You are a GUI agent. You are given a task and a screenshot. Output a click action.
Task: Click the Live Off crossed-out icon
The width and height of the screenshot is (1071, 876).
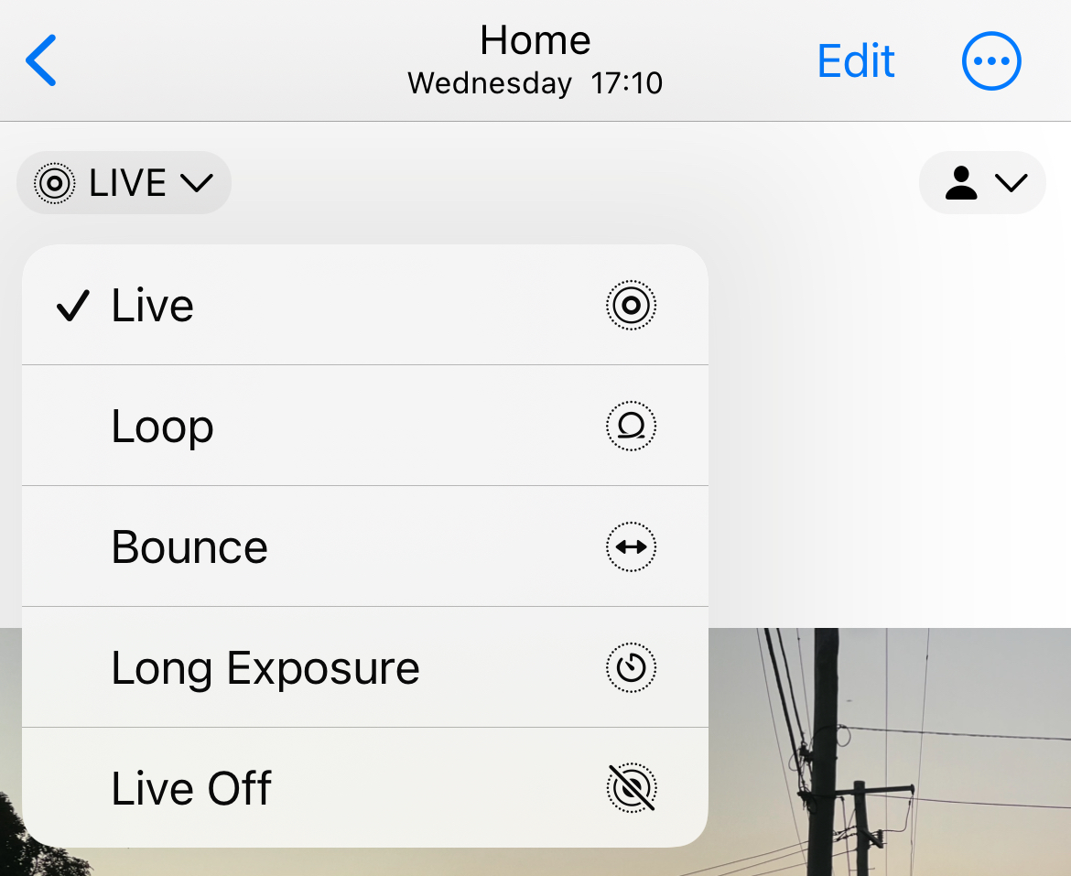[x=631, y=789]
